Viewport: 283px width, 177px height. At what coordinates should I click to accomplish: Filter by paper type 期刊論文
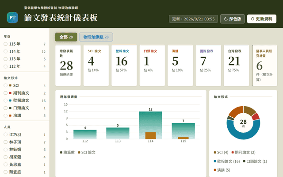tap(25, 93)
